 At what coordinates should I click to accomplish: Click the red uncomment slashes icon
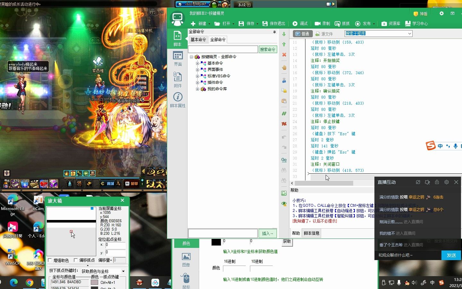(284, 124)
